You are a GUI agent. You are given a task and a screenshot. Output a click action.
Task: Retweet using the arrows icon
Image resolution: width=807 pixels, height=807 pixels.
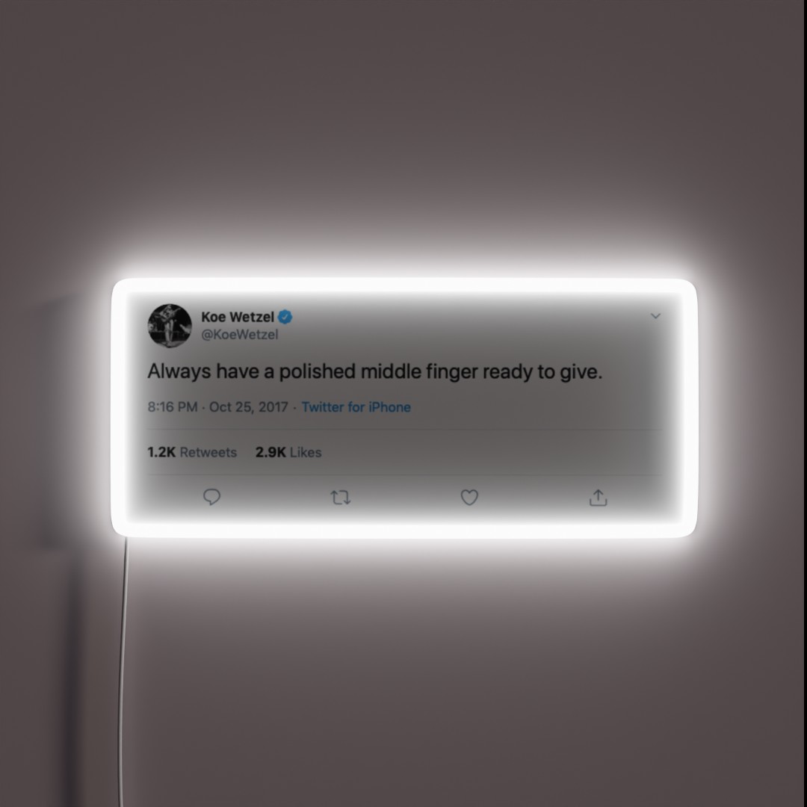coord(340,498)
